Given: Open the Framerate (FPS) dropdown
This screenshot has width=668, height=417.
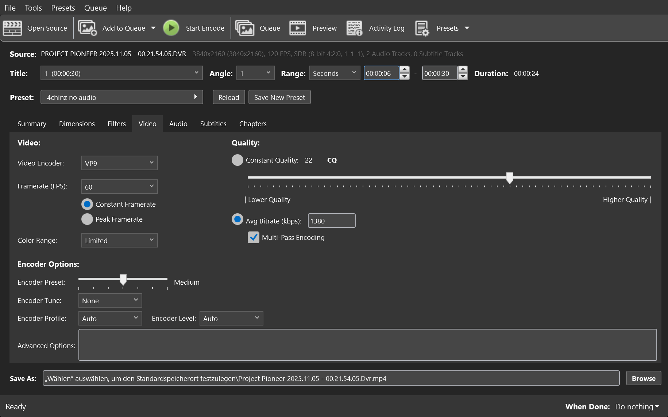Looking at the screenshot, I should pos(119,187).
